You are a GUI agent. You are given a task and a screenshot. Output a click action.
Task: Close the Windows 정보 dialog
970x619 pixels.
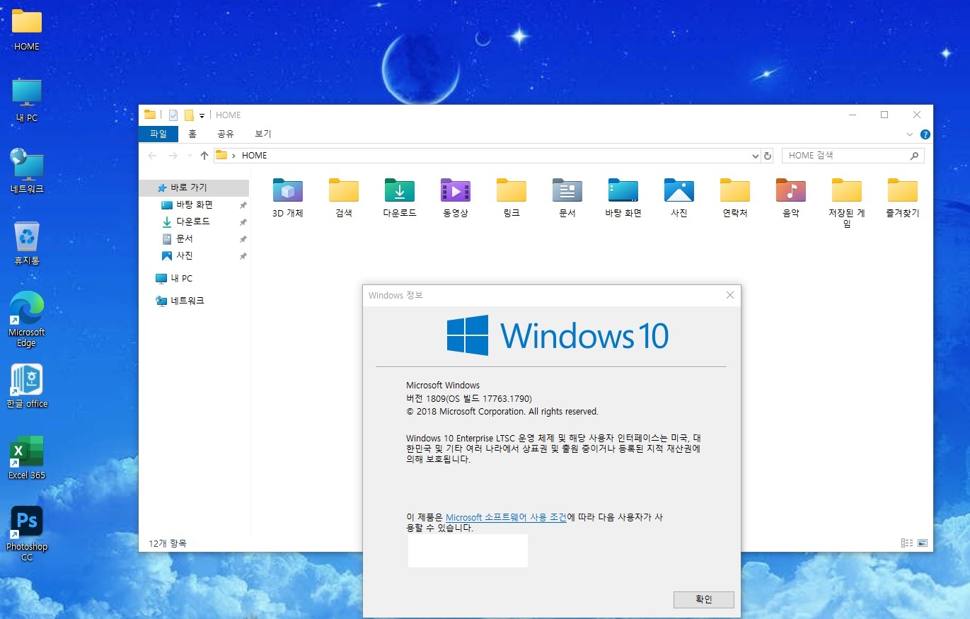click(x=730, y=295)
